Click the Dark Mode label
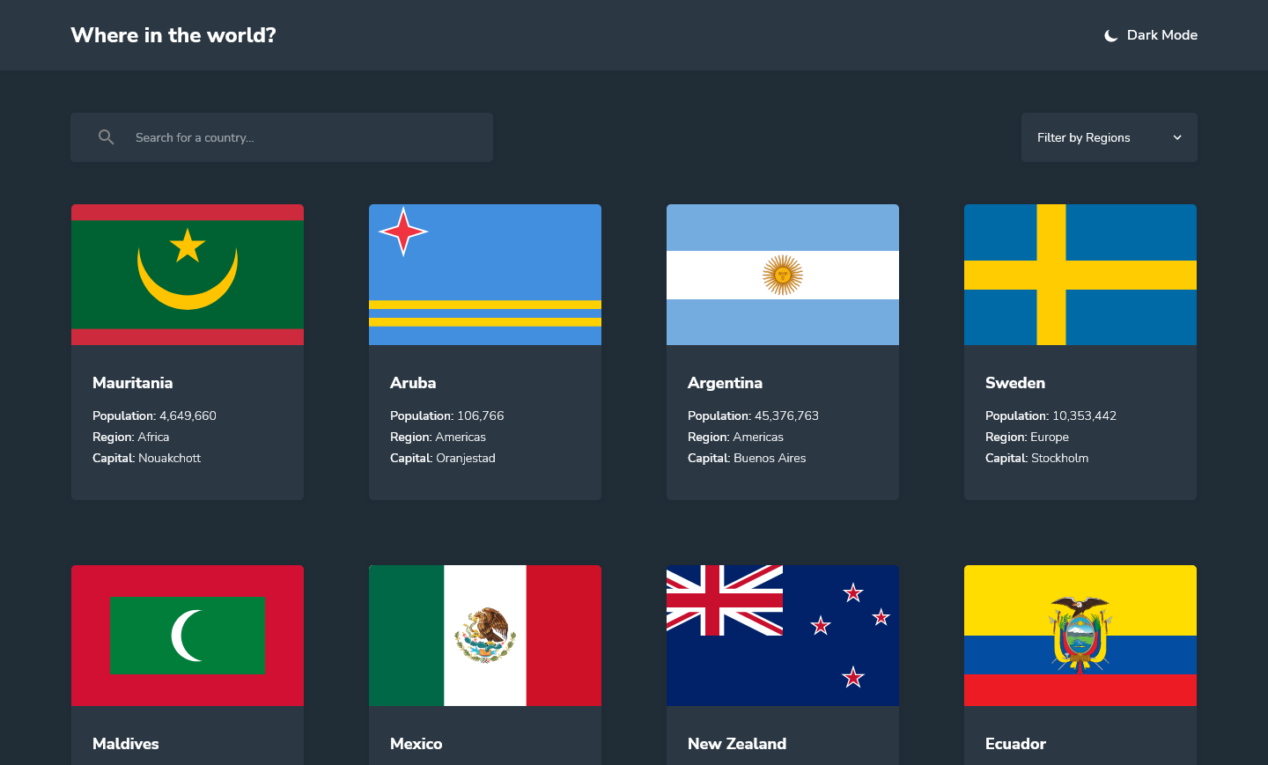 1162,35
